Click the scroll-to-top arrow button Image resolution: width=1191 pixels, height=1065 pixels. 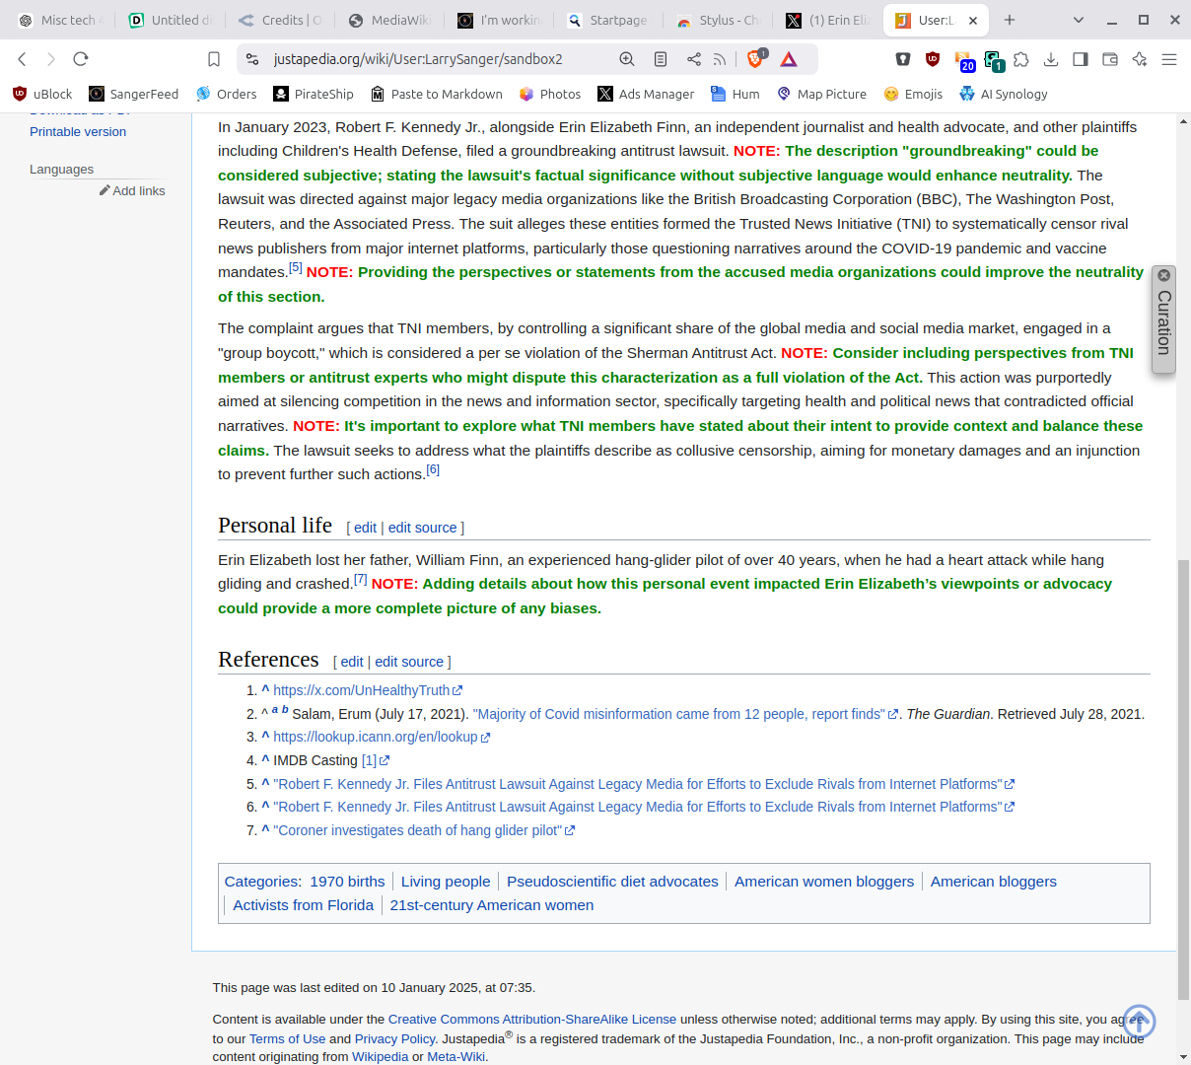(1139, 1022)
